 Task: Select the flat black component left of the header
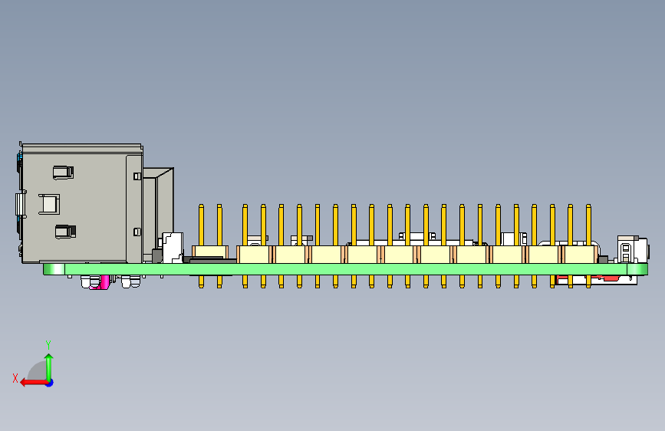click(x=212, y=261)
